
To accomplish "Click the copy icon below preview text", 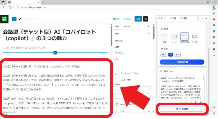I will tap(196, 102).
